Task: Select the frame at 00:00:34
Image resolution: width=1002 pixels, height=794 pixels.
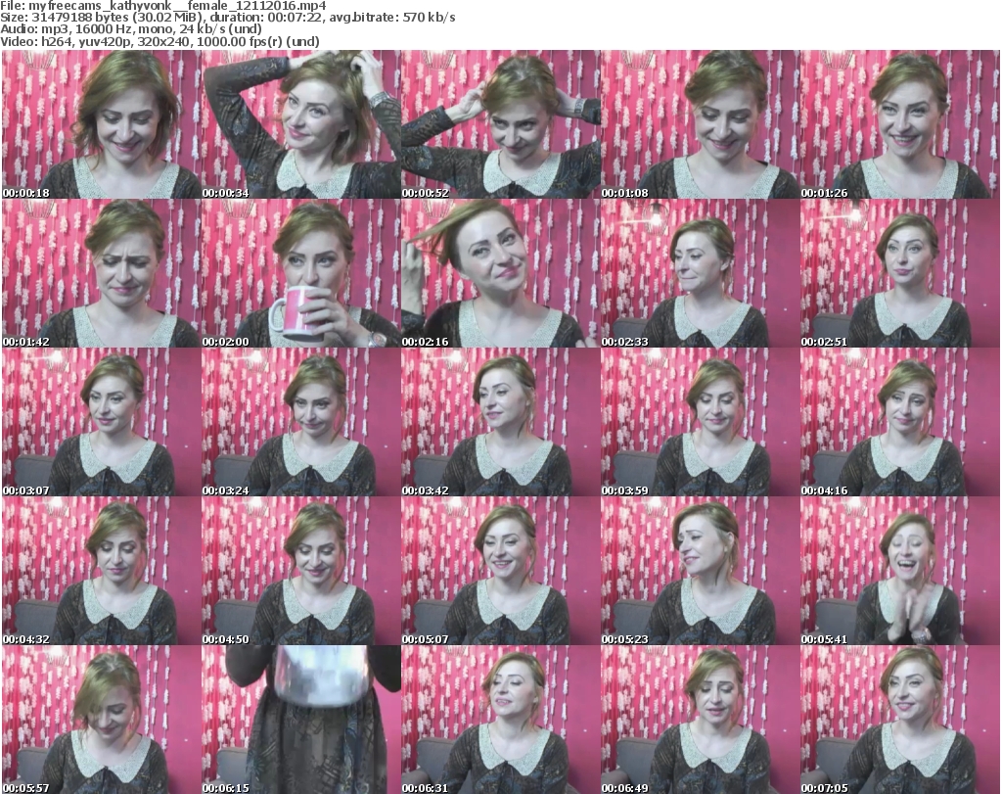Action: [300, 124]
